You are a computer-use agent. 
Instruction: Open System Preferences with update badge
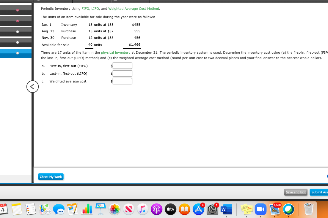point(212,209)
